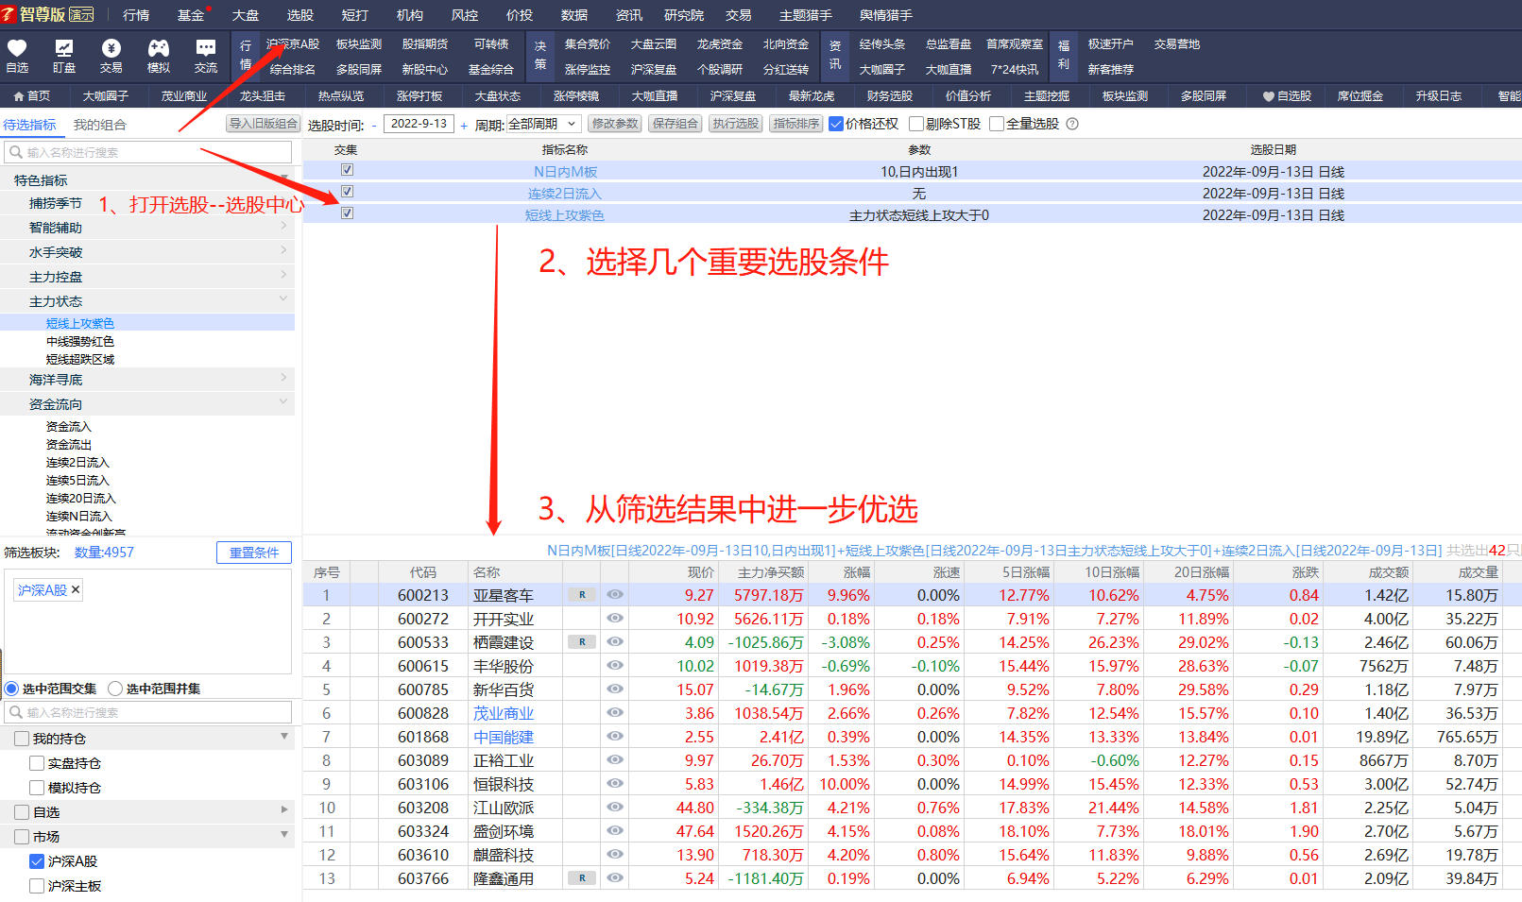
Task: Click the 重置条件 button
Action: pos(254,553)
